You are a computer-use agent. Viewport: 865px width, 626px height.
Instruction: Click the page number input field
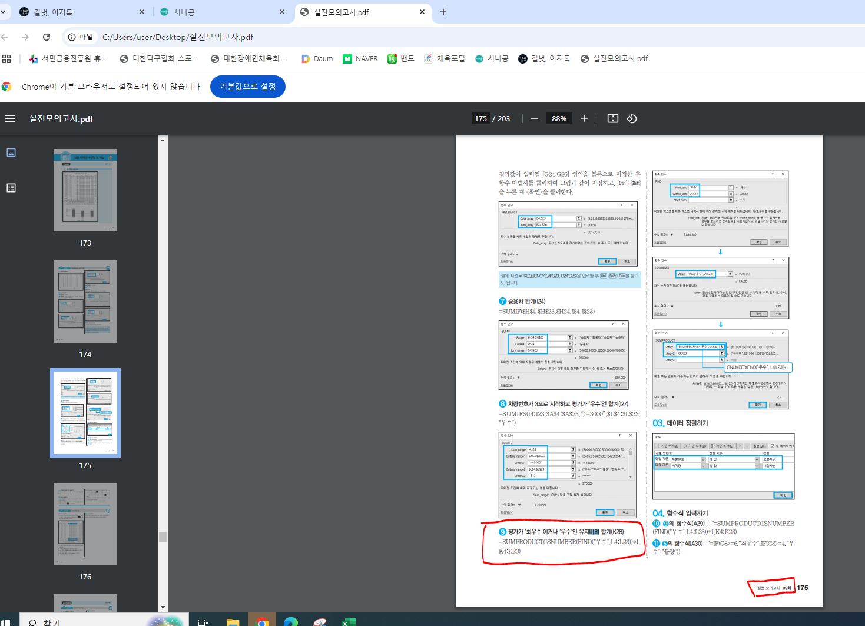point(480,118)
